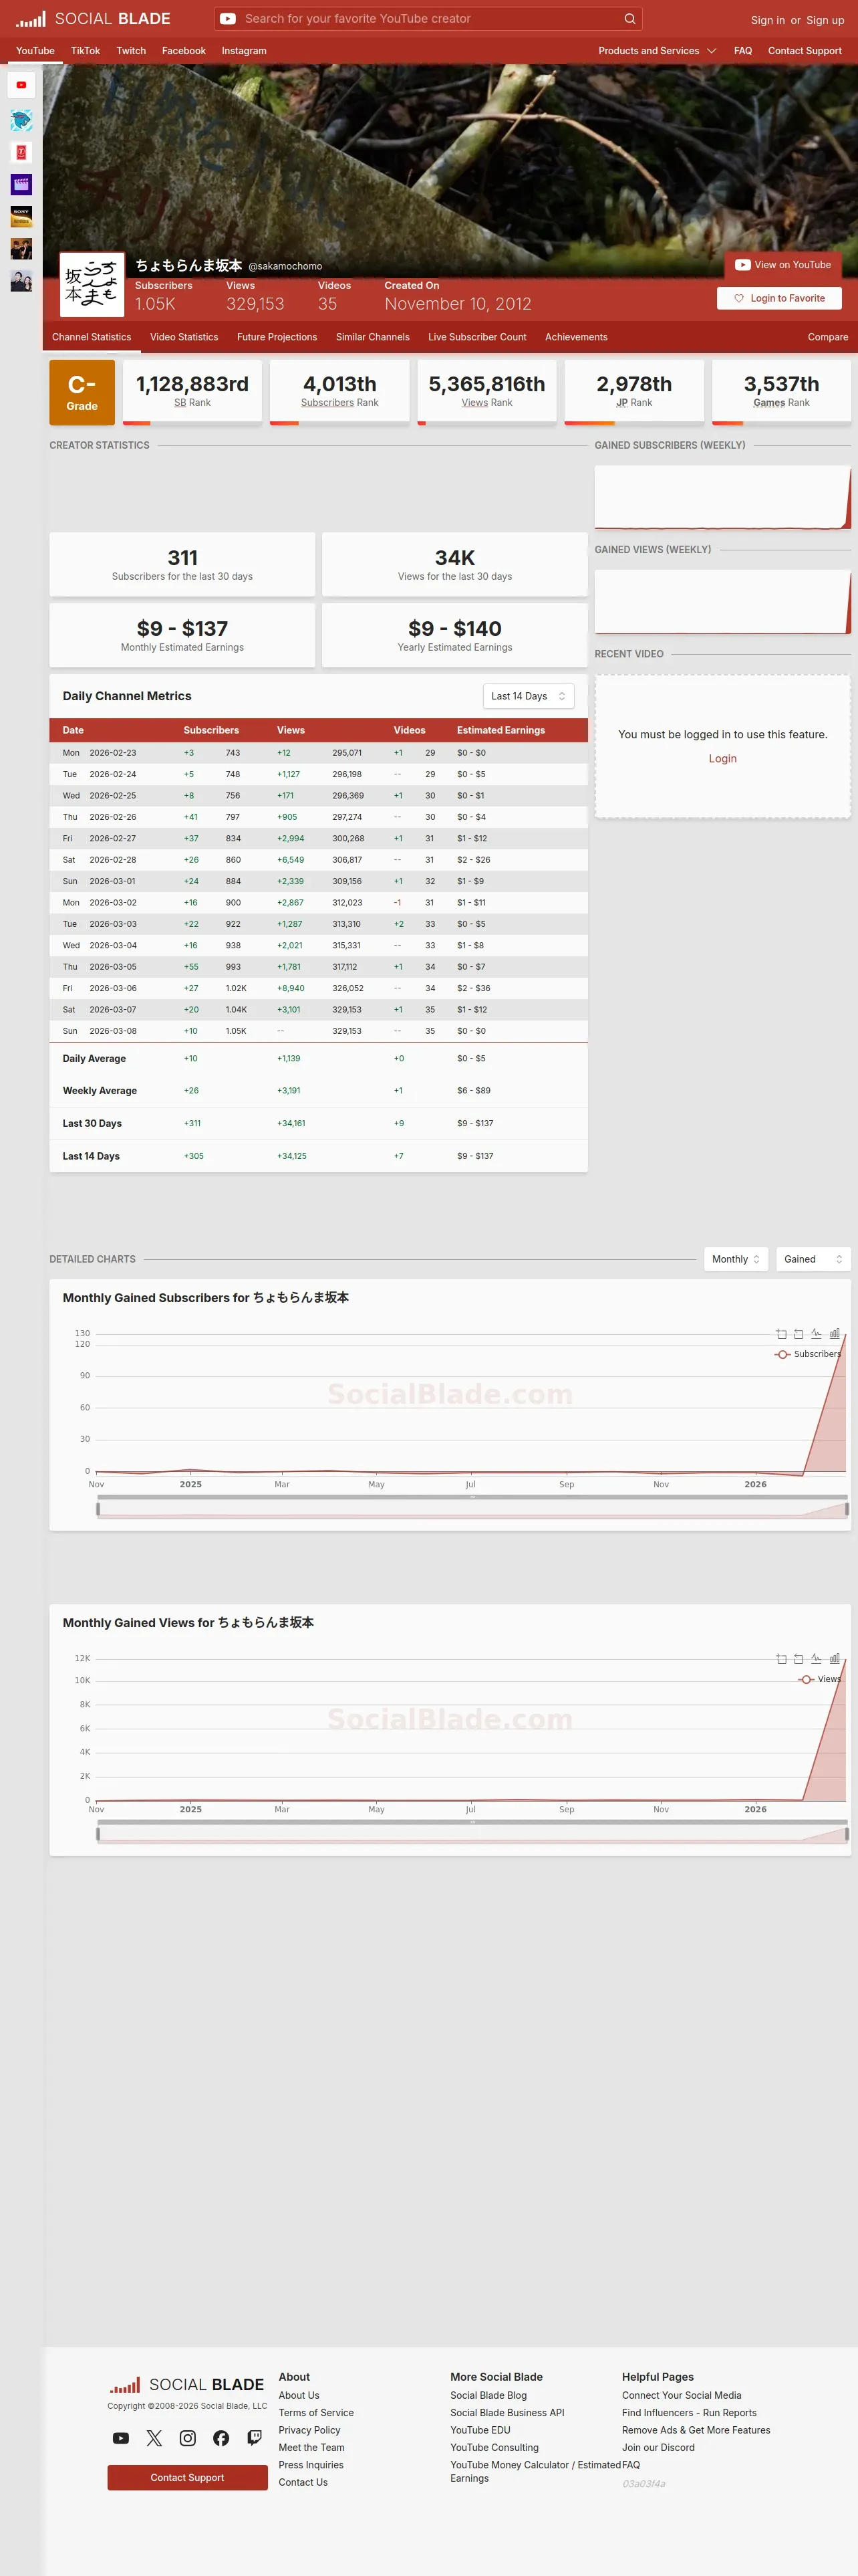858x2576 pixels.
Task: Click the Gained Views weekly mini chart
Action: (x=723, y=602)
